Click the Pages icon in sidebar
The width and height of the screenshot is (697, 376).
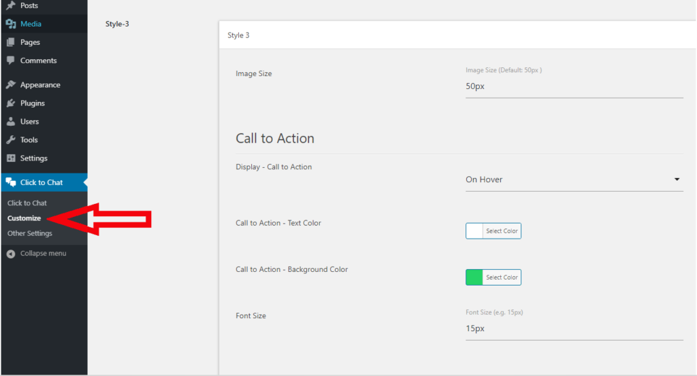[11, 42]
